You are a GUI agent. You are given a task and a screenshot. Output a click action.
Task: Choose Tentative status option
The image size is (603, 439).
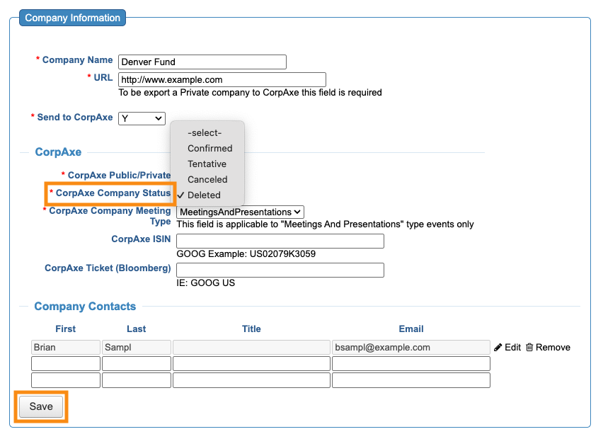click(207, 164)
